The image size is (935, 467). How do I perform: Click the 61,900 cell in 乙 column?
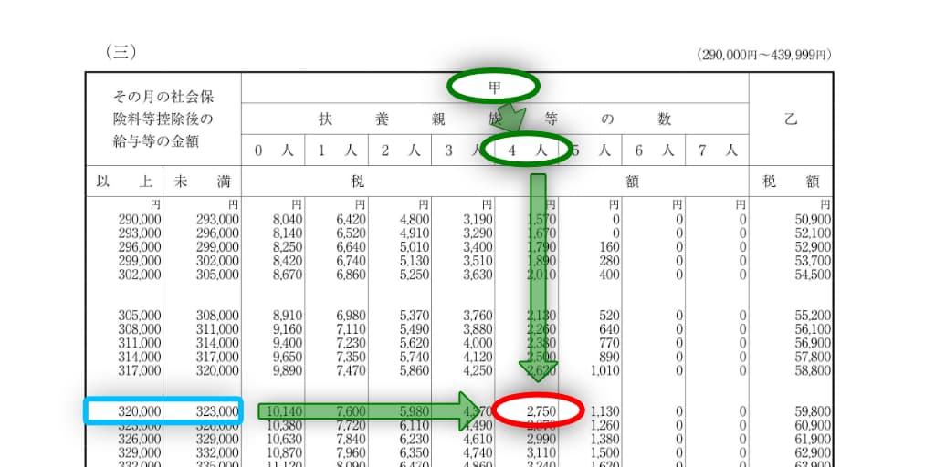pyautogui.click(x=813, y=439)
